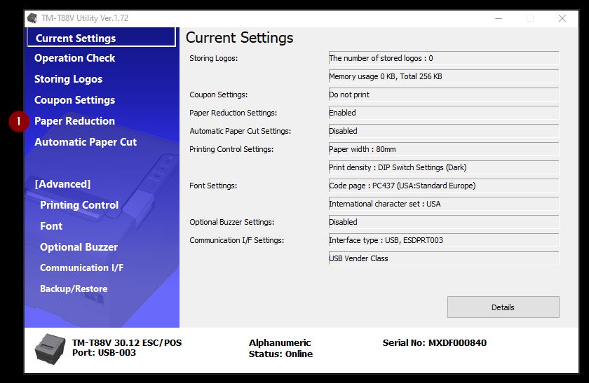Go to Communication I/F settings
The height and width of the screenshot is (383, 589).
pos(82,268)
